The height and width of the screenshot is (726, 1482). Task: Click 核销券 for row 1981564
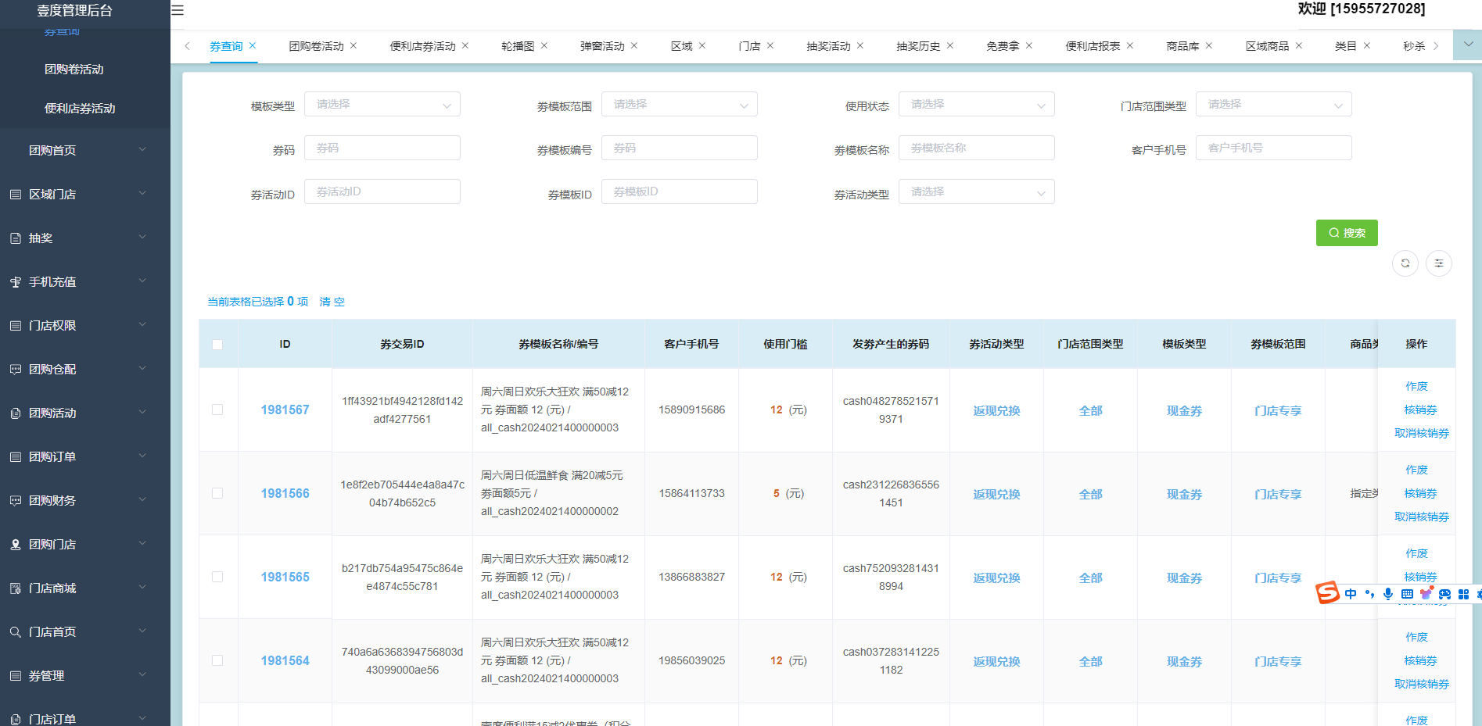(1420, 660)
